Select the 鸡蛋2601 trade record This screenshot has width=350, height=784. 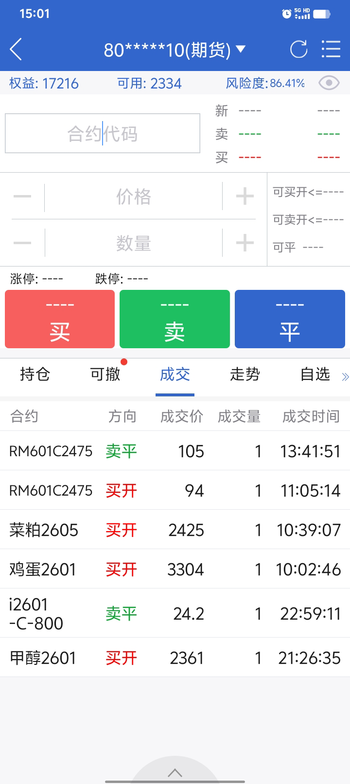175,569
